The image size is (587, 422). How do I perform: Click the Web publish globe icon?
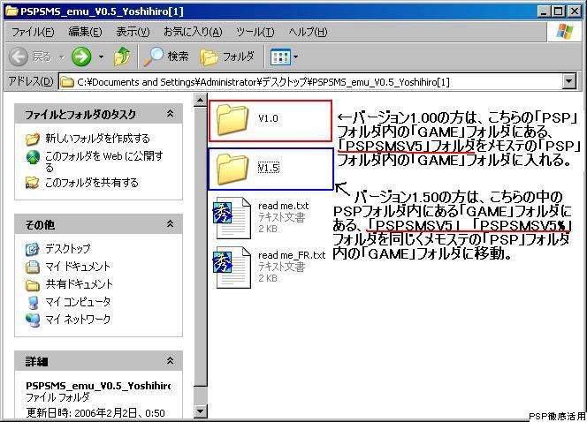33,157
